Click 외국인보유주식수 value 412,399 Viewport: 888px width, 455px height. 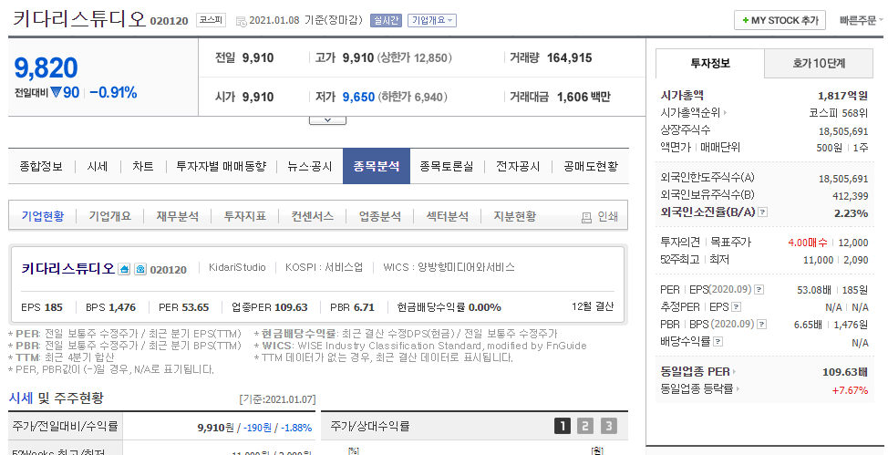pyautogui.click(x=850, y=196)
